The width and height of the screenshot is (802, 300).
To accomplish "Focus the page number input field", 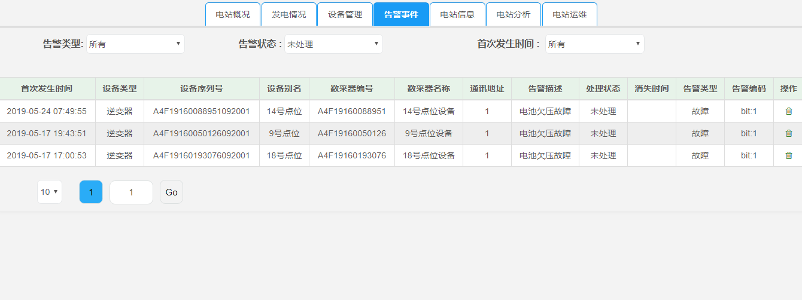I will point(131,192).
